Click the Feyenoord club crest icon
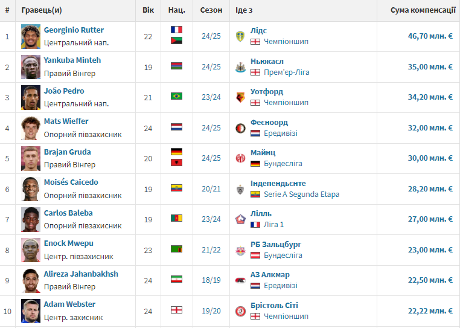This screenshot has width=460, height=328. [x=240, y=128]
